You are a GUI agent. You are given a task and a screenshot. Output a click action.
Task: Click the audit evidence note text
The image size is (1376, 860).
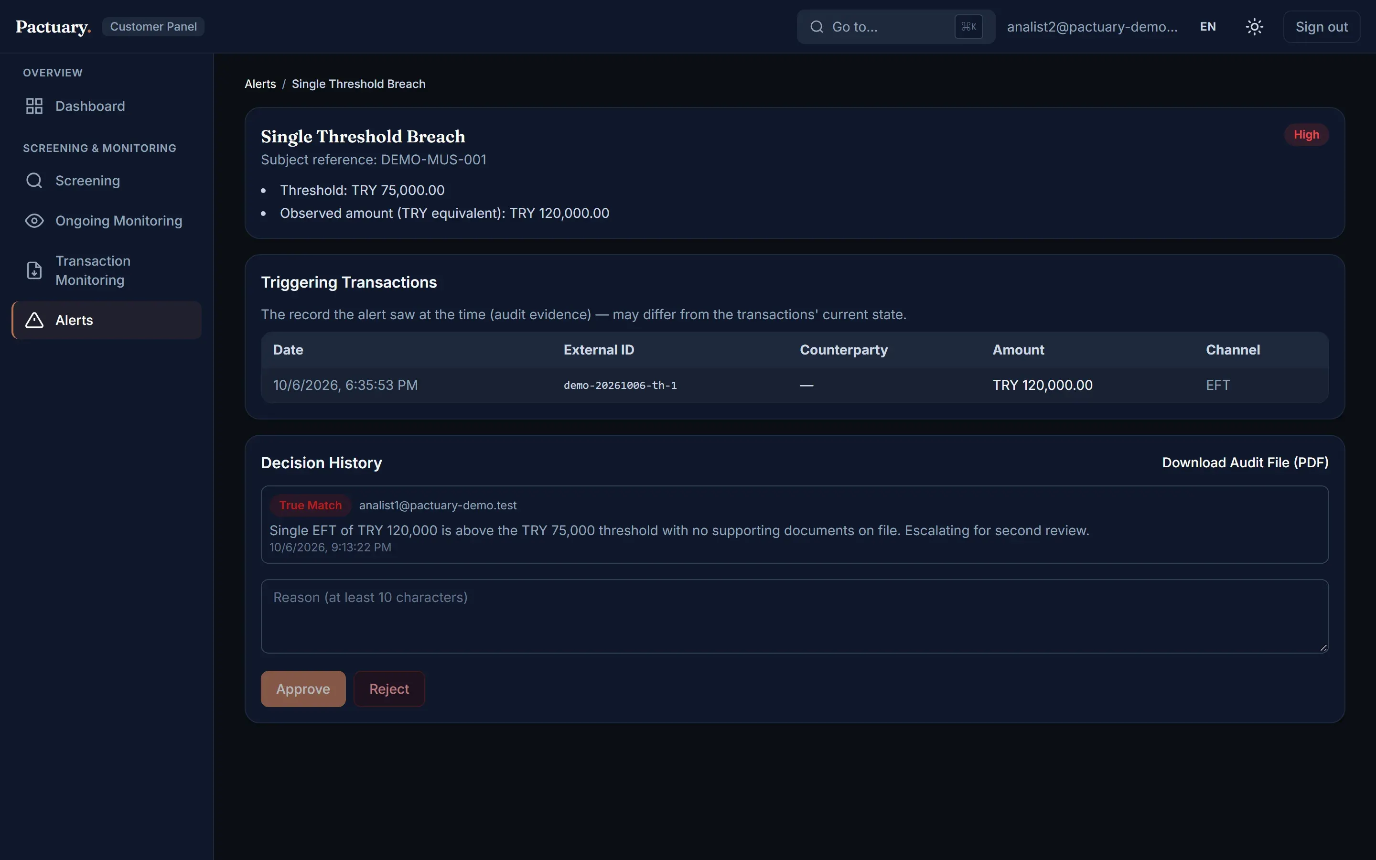(x=583, y=314)
